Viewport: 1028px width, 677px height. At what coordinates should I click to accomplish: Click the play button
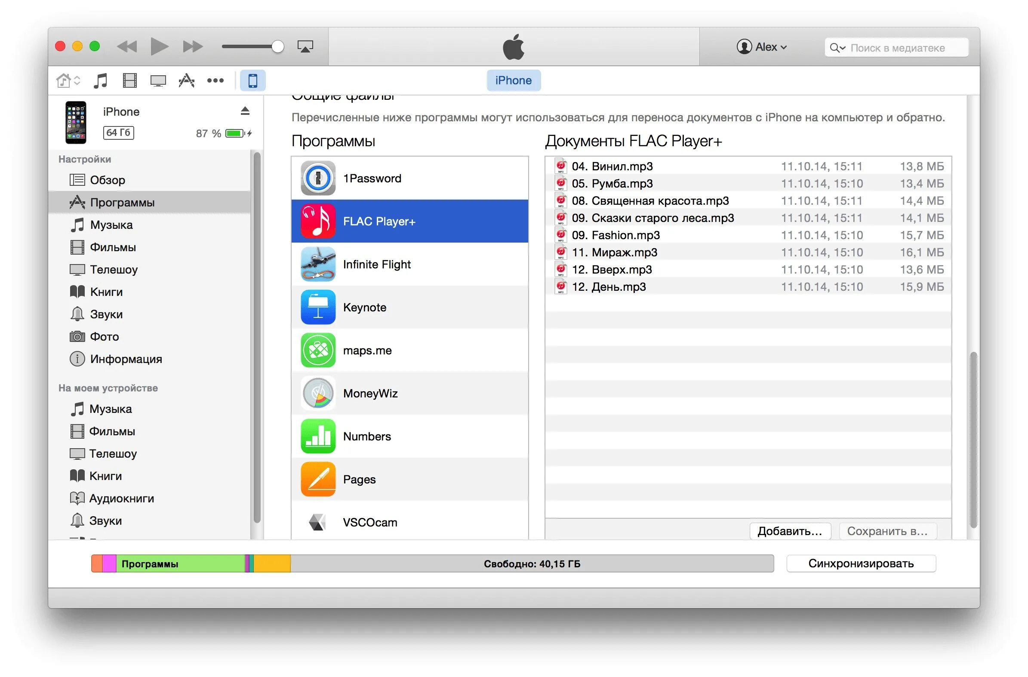(x=160, y=46)
